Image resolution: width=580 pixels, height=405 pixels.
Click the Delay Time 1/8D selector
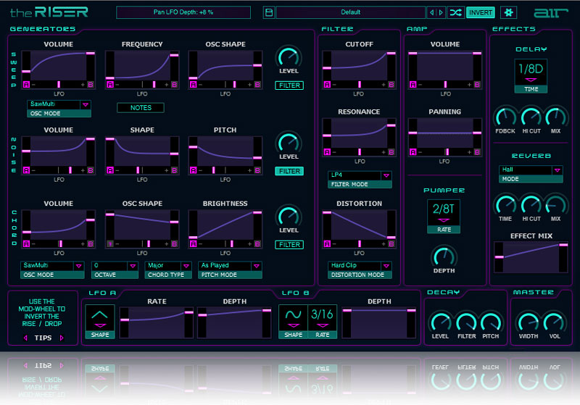(531, 72)
